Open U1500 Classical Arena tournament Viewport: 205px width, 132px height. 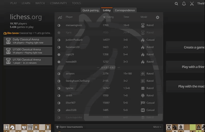click(28, 51)
